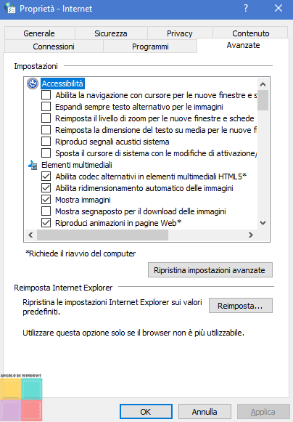Screen dimensions: 293x422
Task: Uncheck Mostra immagini option
Action: coord(46,200)
